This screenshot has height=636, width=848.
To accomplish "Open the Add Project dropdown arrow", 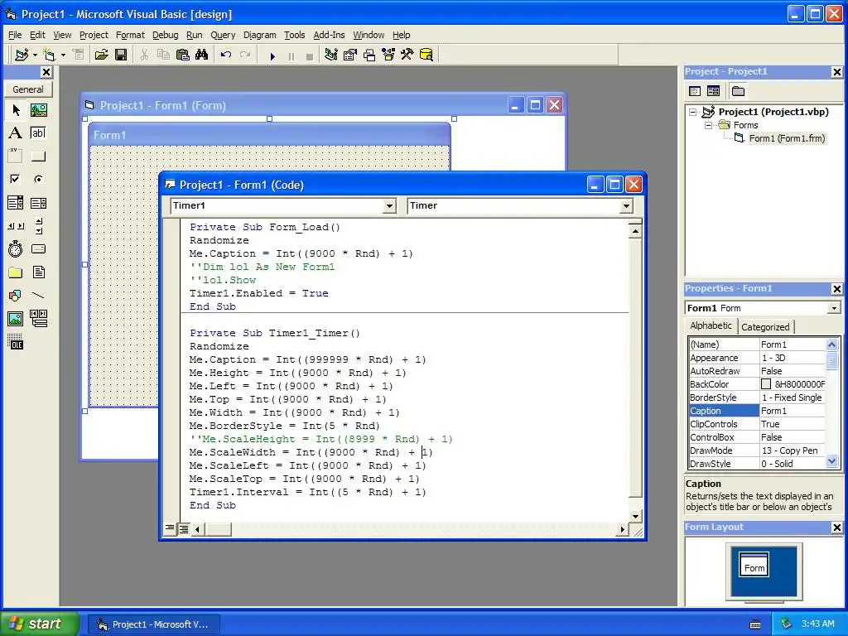I will click(35, 55).
